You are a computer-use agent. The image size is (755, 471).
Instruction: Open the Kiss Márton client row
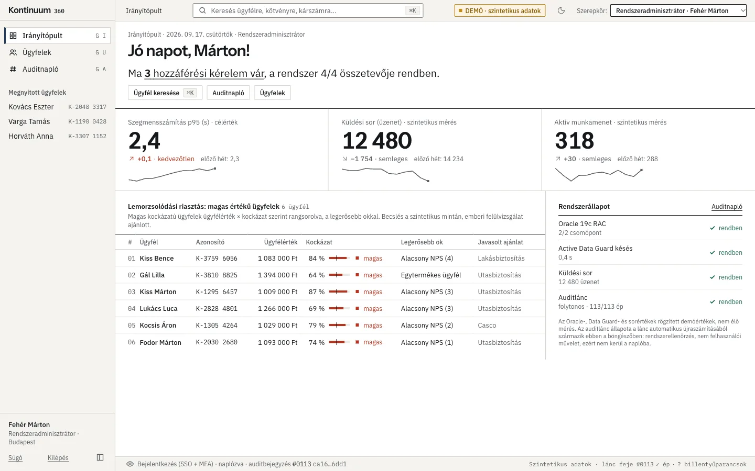pyautogui.click(x=330, y=291)
